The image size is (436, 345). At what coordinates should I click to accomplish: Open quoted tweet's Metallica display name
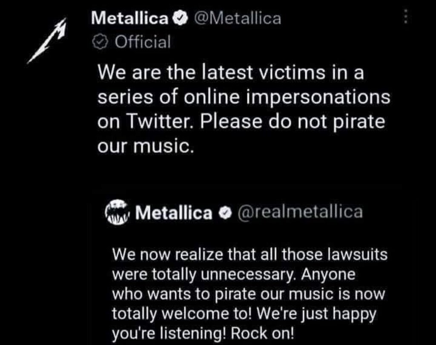(173, 212)
